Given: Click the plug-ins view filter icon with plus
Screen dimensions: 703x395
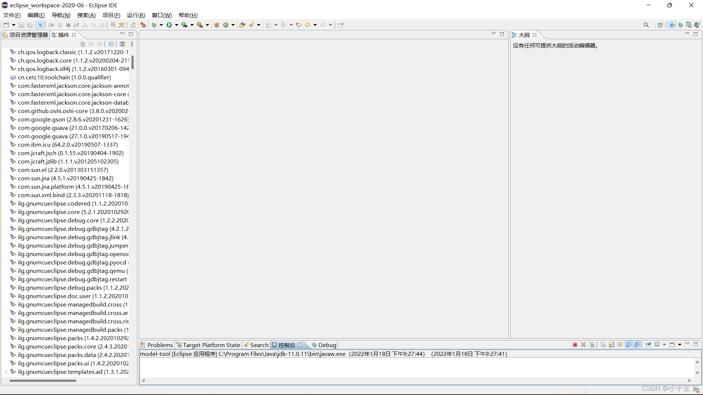Looking at the screenshot, I should click(x=123, y=44).
